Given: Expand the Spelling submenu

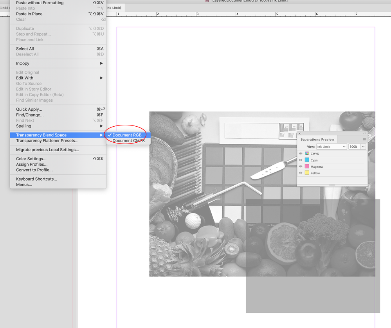Looking at the screenshot, I should click(x=58, y=126).
